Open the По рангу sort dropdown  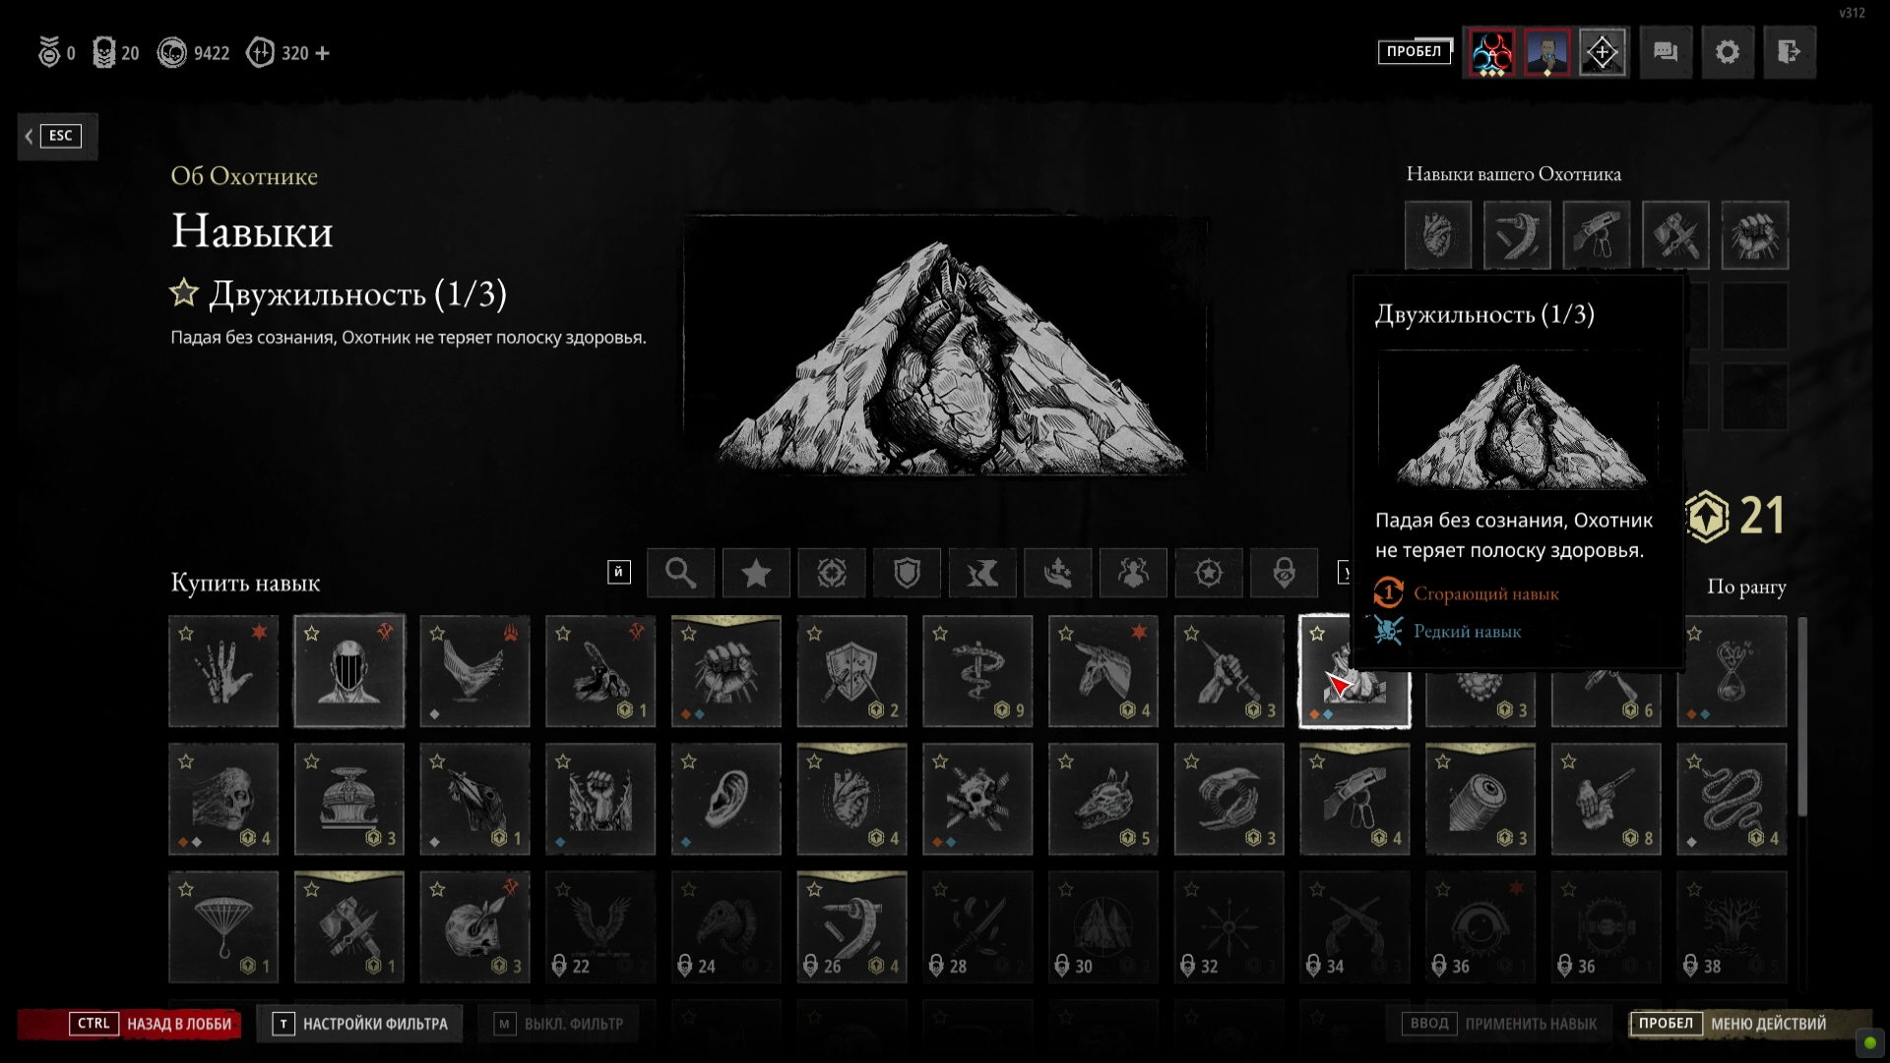(1745, 587)
